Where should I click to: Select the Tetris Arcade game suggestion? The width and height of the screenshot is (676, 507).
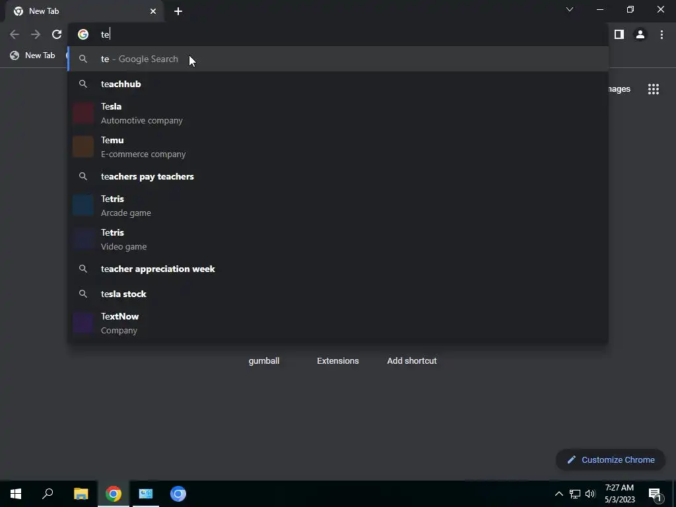click(x=338, y=206)
